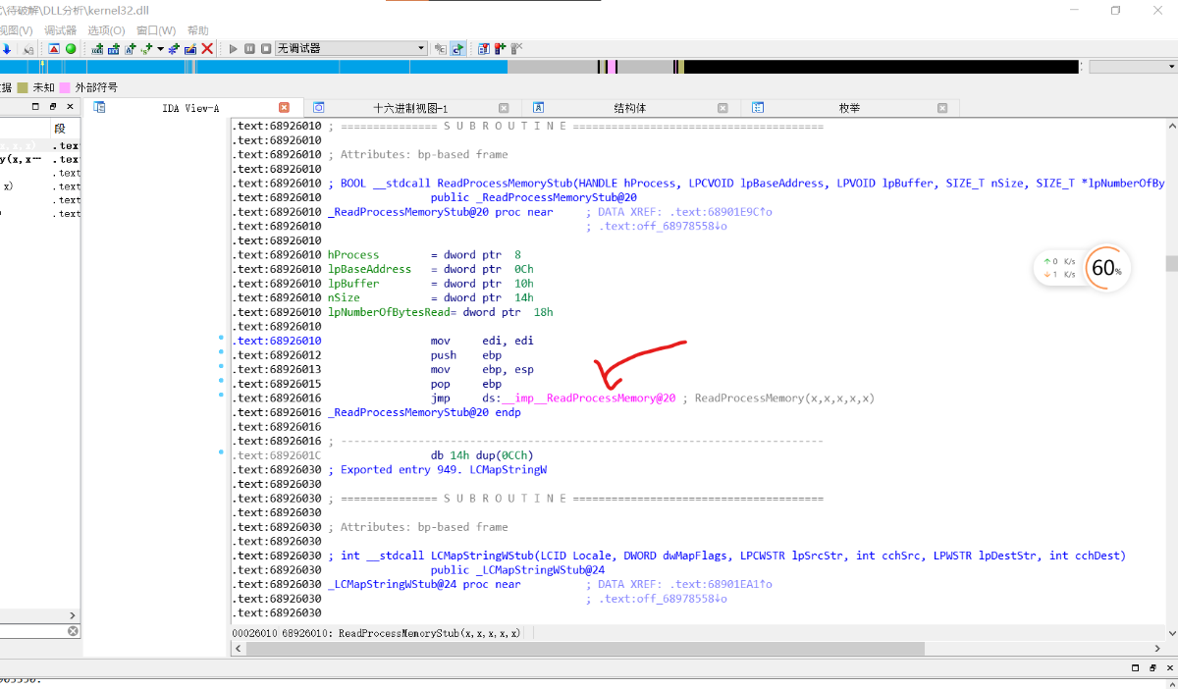Open the 调试器 menu
Screen dimensions: 1178x689
pyautogui.click(x=60, y=30)
